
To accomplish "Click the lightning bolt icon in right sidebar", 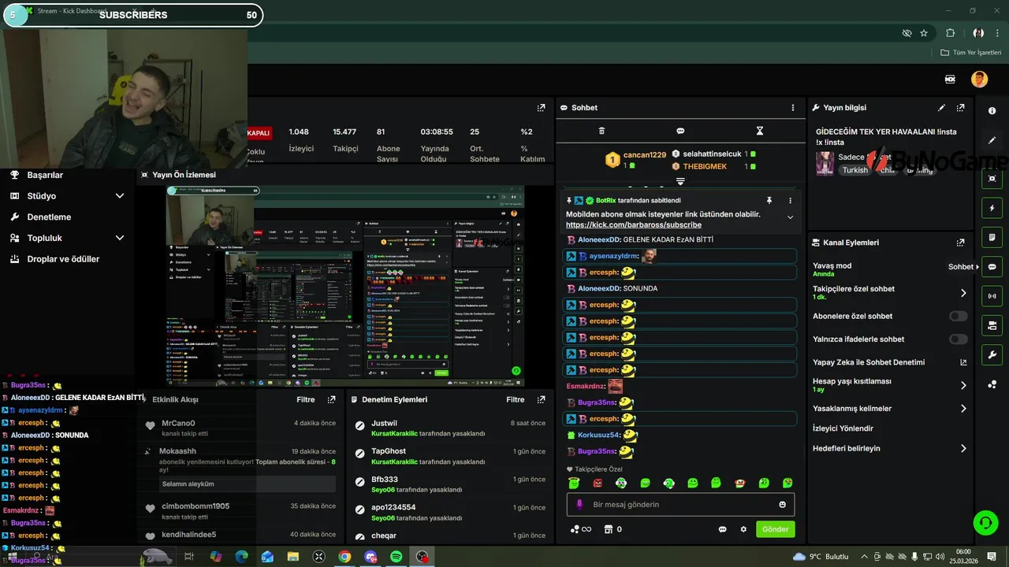I will 992,208.
